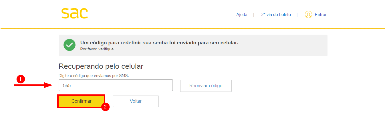Go back with the Voltar button
385x113 pixels.
tap(136, 101)
